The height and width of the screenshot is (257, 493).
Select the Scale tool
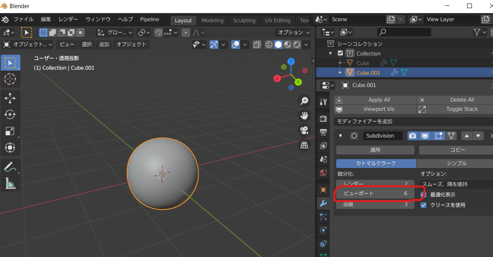tap(10, 131)
